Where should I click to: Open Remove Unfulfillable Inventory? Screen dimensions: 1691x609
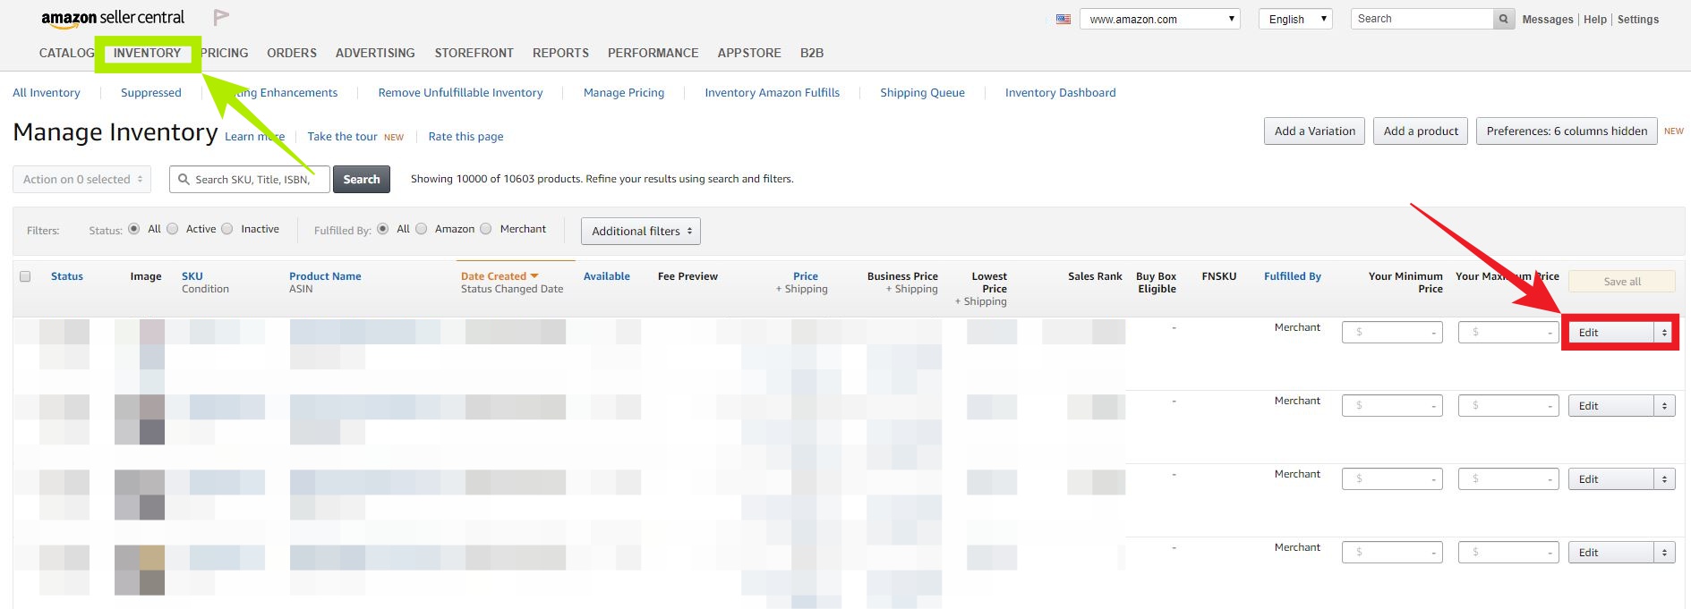(460, 92)
